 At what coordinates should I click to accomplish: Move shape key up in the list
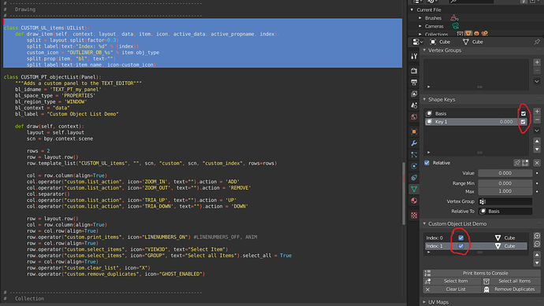click(537, 142)
